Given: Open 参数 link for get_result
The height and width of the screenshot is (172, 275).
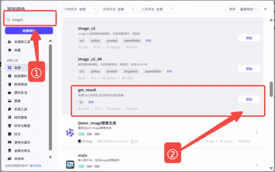Looking at the screenshot, I should coord(91,102).
